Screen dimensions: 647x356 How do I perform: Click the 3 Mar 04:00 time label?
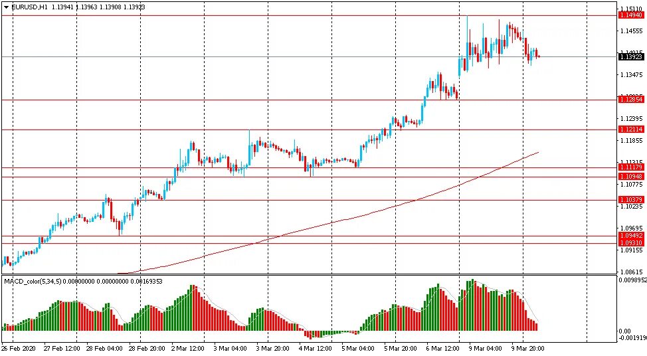[230, 349]
